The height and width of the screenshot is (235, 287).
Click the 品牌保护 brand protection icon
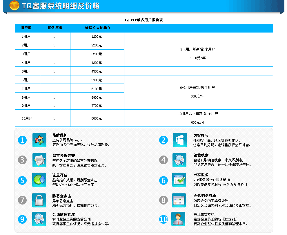(x=39, y=140)
